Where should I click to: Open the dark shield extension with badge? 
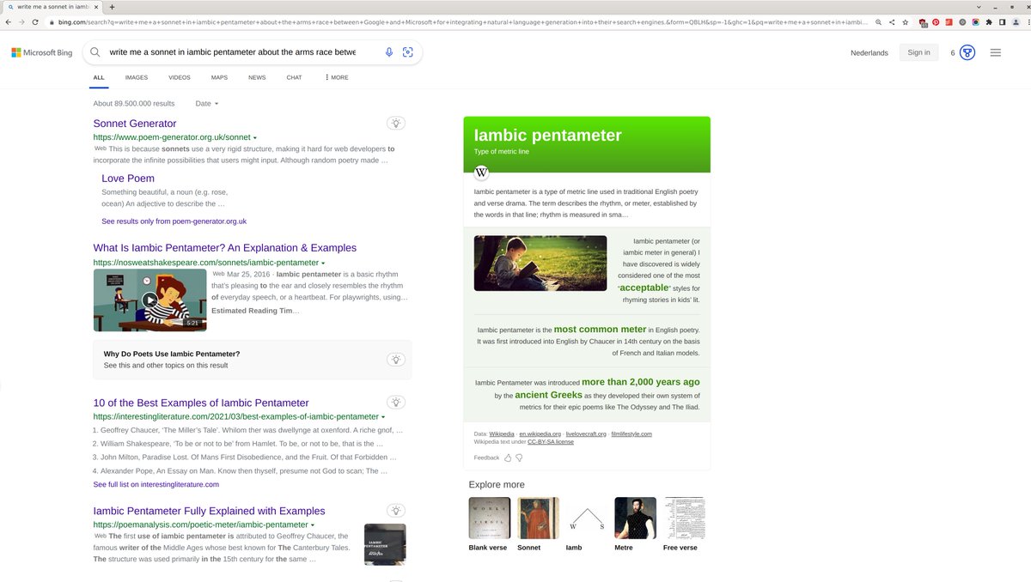point(923,21)
